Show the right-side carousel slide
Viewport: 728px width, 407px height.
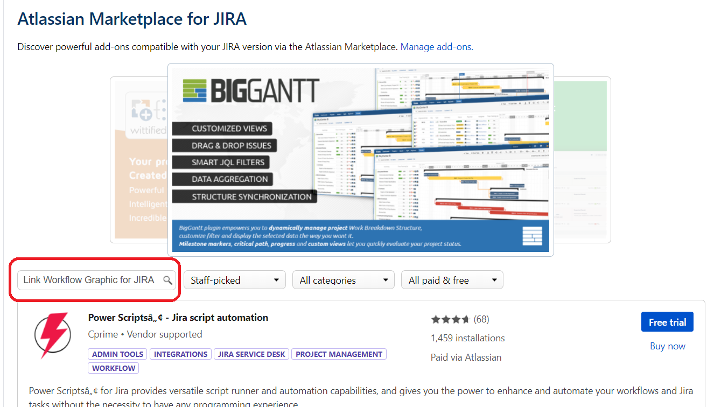tap(582, 162)
